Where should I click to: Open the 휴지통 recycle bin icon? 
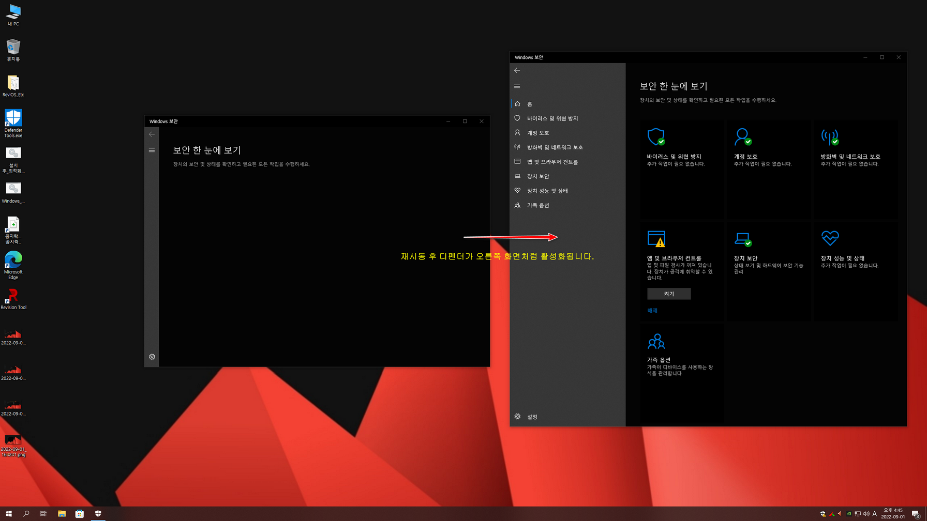(13, 50)
